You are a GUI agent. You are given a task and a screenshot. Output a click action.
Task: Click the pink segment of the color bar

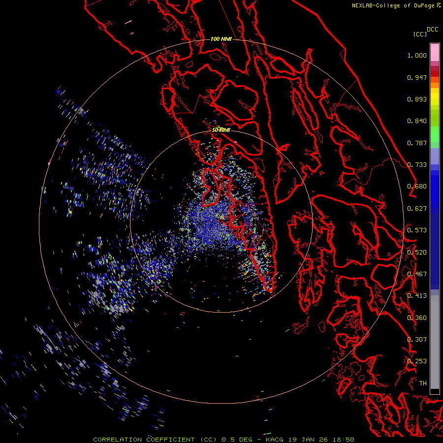[x=435, y=53]
